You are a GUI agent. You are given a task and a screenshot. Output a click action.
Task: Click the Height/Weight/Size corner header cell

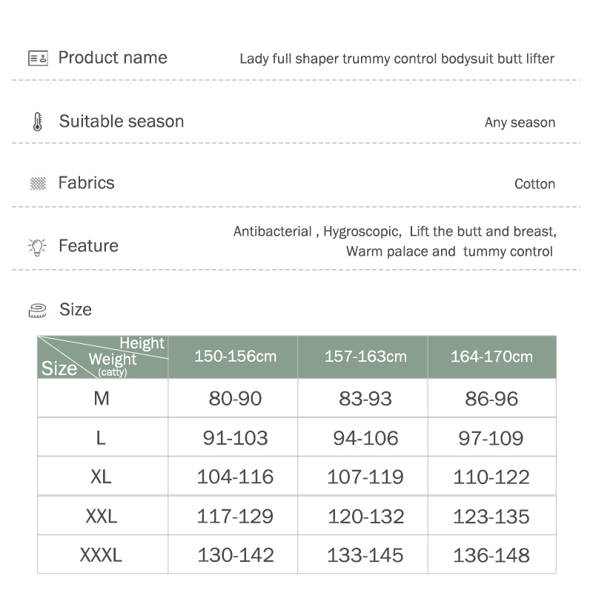click(x=103, y=357)
